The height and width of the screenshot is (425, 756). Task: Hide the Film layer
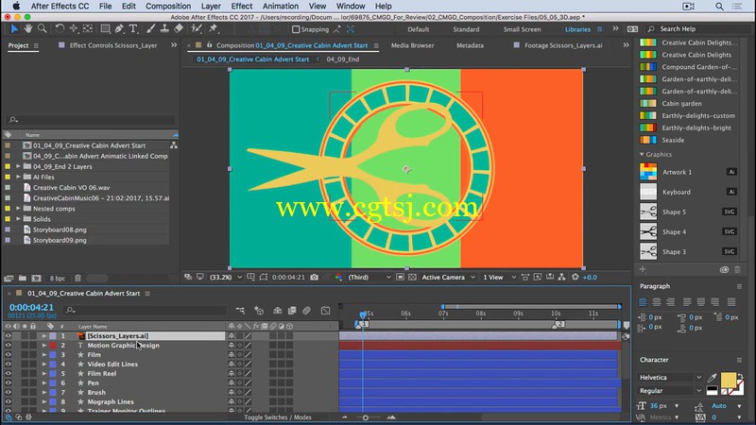coord(9,355)
